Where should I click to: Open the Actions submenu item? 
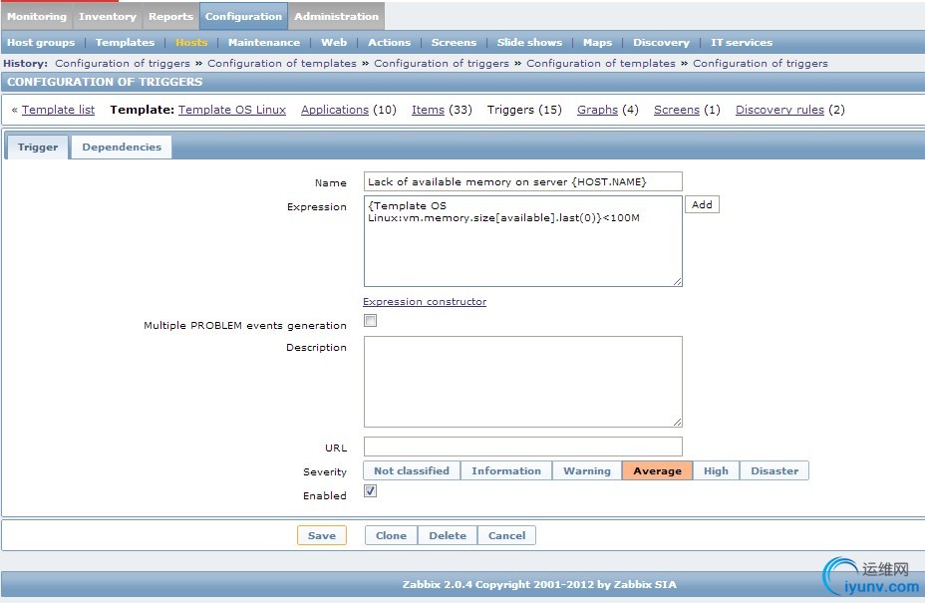[389, 43]
